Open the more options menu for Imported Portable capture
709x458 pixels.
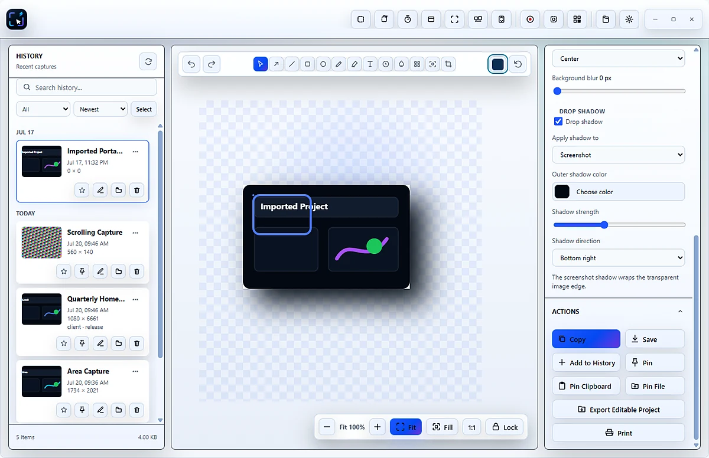tap(135, 152)
